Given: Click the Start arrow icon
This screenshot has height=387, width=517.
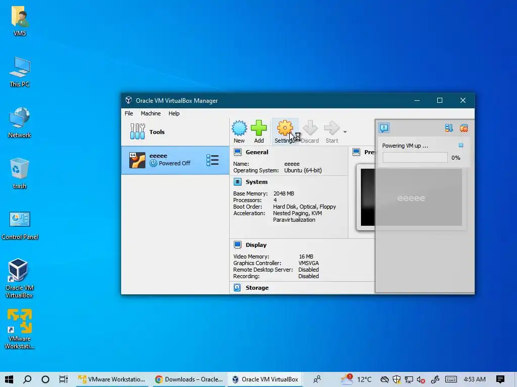Looking at the screenshot, I should click(x=332, y=128).
